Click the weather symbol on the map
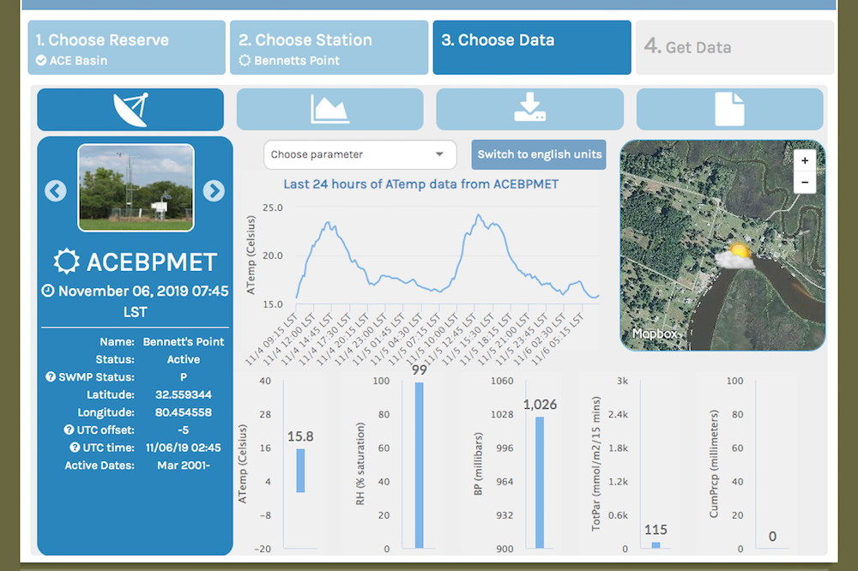Screen dimensions: 858x571 coord(739,256)
